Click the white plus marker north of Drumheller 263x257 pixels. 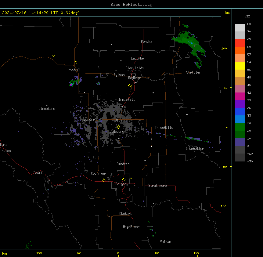187,114
